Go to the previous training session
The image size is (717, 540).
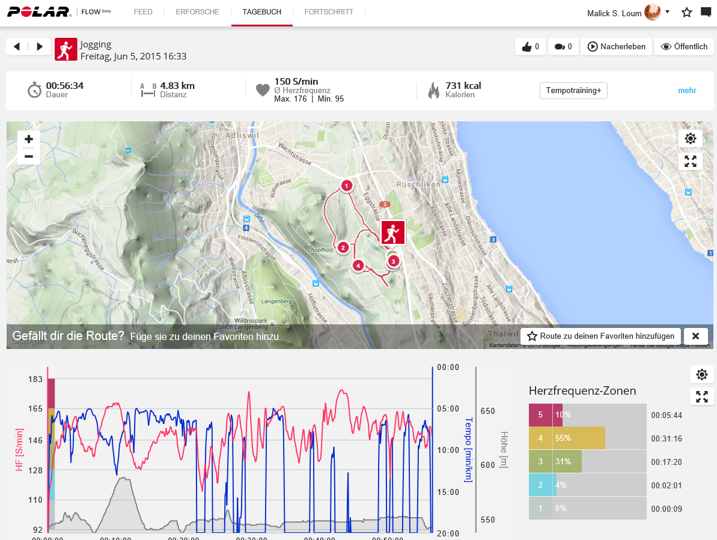[x=17, y=47]
